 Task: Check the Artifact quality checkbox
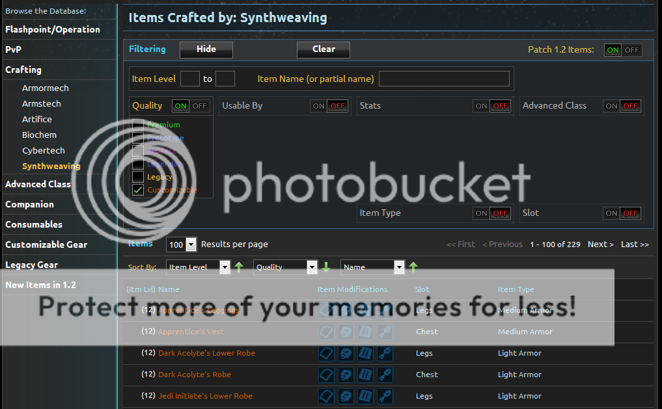138,150
